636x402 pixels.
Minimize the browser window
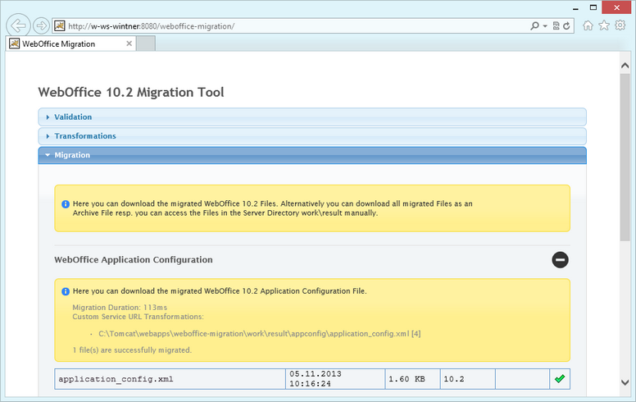(575, 7)
